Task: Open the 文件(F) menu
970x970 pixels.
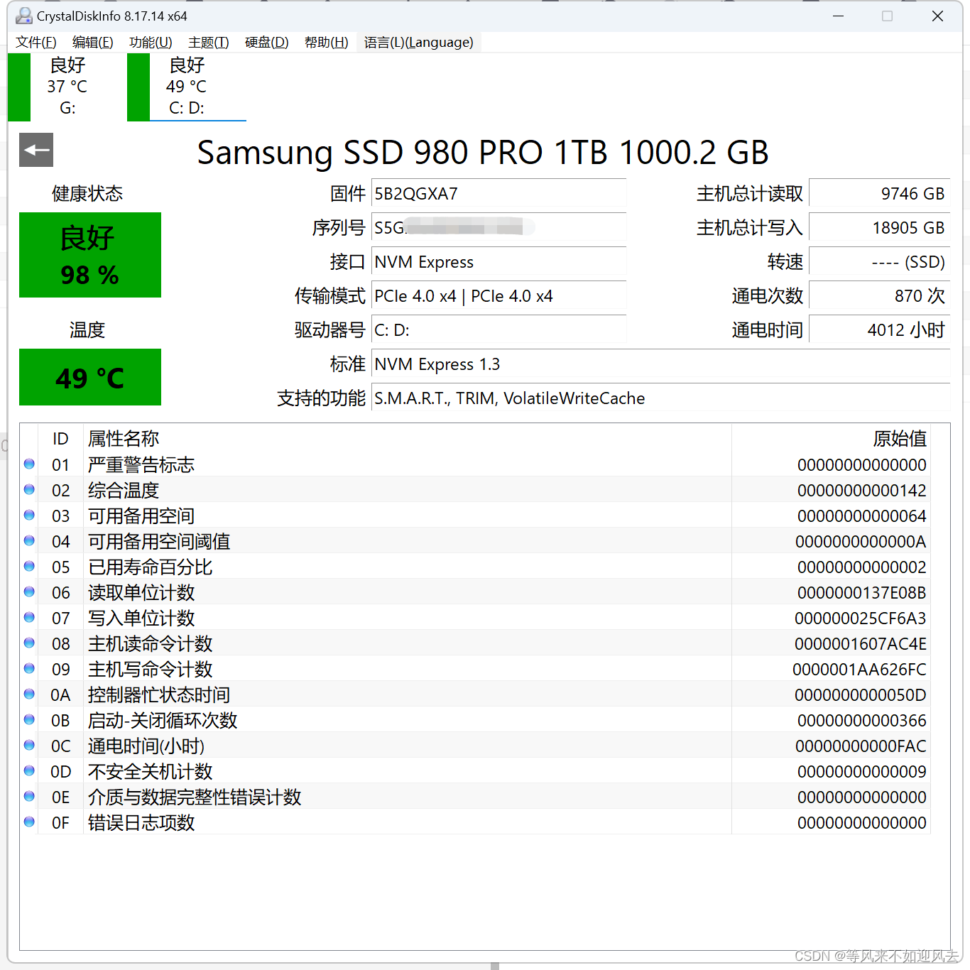Action: coord(36,43)
